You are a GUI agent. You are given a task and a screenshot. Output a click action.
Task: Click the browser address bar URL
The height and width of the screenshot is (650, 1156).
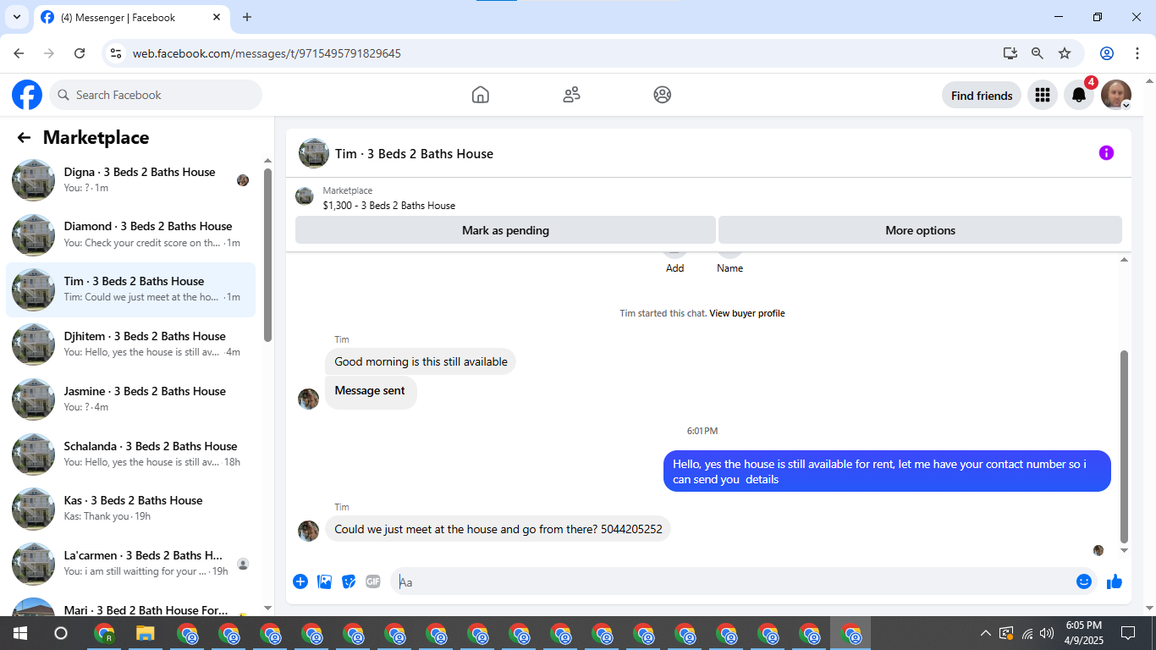[267, 53]
